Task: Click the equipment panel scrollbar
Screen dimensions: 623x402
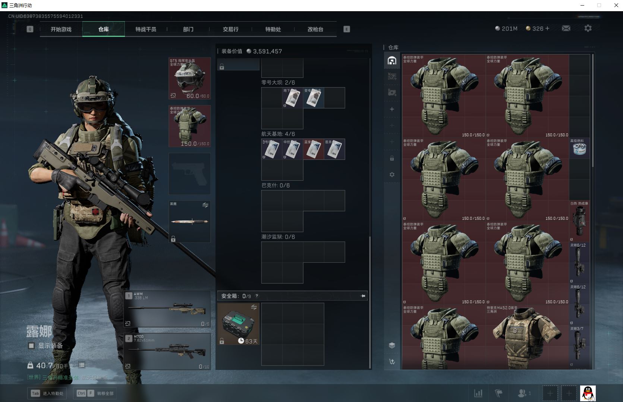Action: point(370,302)
